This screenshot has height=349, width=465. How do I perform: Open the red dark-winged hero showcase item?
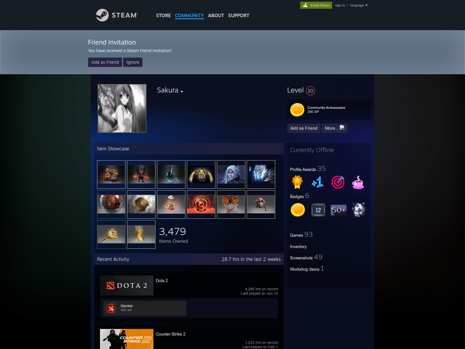click(x=141, y=174)
